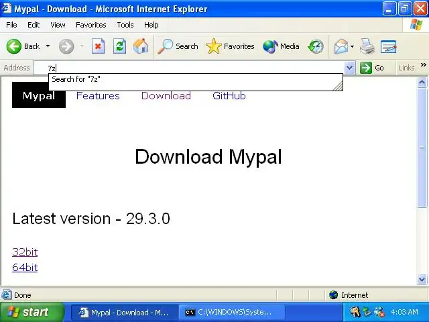Click the Internet zone globe in status bar
Screen dimensions: 429x322
tap(334, 295)
